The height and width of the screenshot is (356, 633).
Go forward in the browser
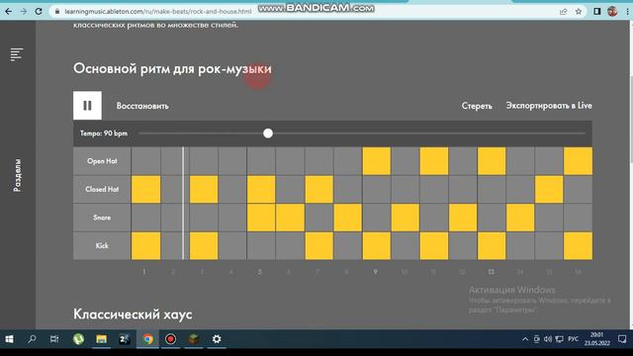click(24, 12)
